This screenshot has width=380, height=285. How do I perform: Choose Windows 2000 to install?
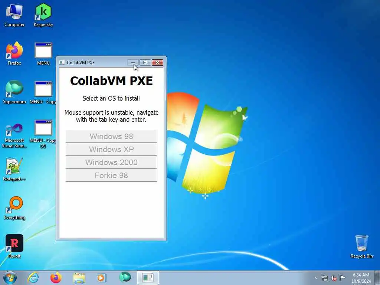[111, 163]
